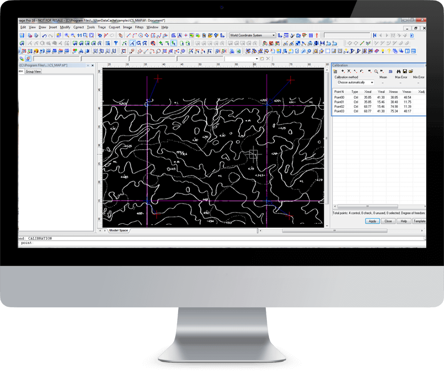The width and height of the screenshot is (444, 372).
Task: Switch to the Group View tab
Action: pyautogui.click(x=34, y=72)
